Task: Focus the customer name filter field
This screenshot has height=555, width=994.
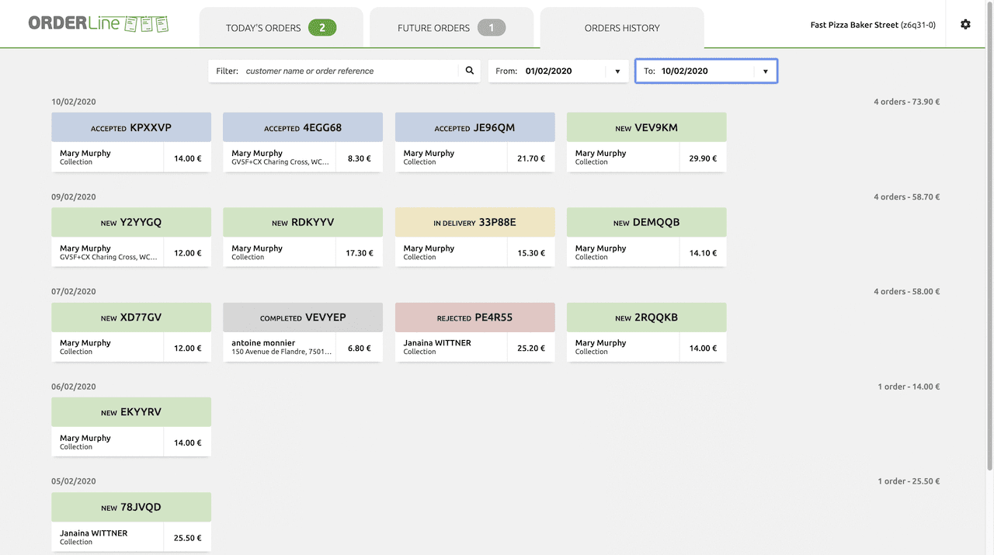Action: coord(349,71)
